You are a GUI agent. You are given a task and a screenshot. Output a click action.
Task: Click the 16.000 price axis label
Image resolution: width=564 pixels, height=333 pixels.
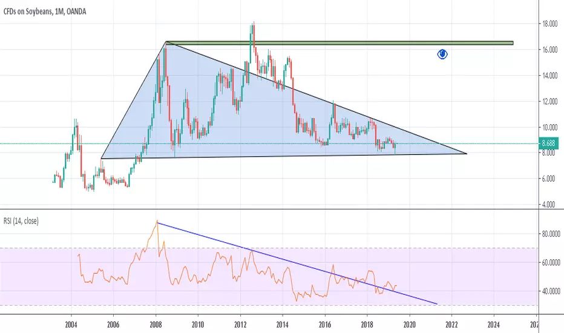(x=550, y=50)
